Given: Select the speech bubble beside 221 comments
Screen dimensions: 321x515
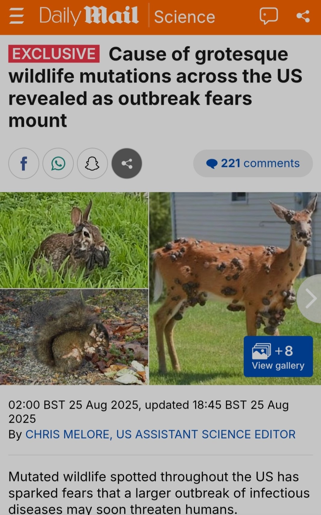Looking at the screenshot, I should point(212,164).
